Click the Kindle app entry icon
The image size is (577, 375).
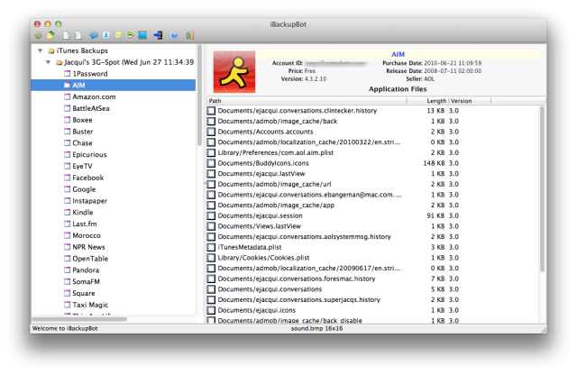pos(67,212)
